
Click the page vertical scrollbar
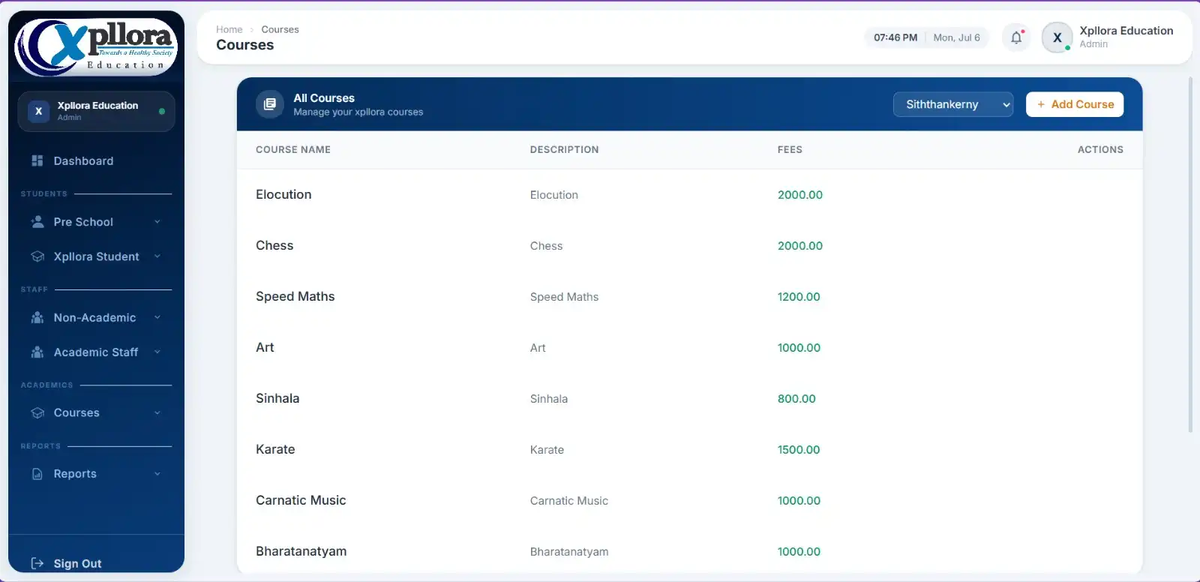pyautogui.click(x=1190, y=255)
